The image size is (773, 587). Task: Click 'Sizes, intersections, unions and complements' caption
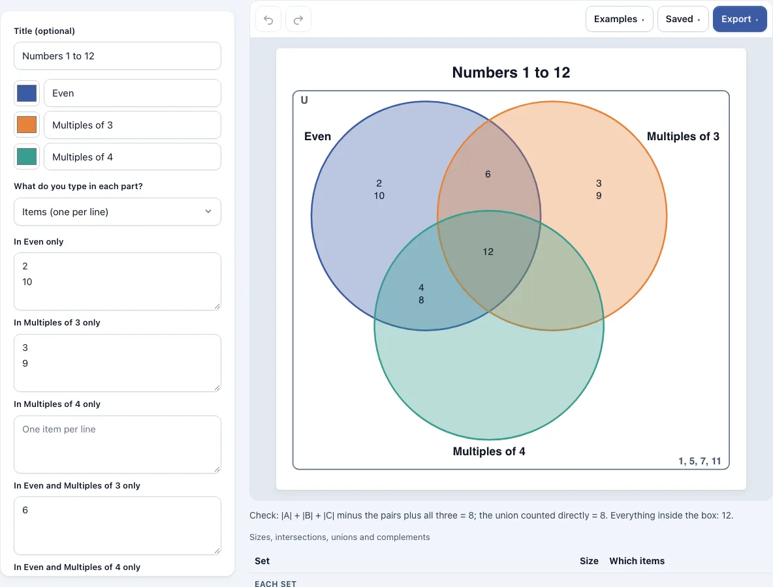click(339, 537)
